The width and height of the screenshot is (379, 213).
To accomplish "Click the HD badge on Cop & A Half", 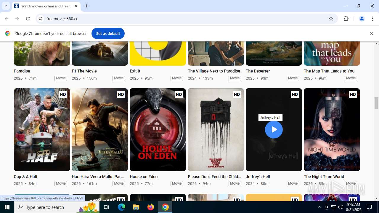I will (63, 94).
